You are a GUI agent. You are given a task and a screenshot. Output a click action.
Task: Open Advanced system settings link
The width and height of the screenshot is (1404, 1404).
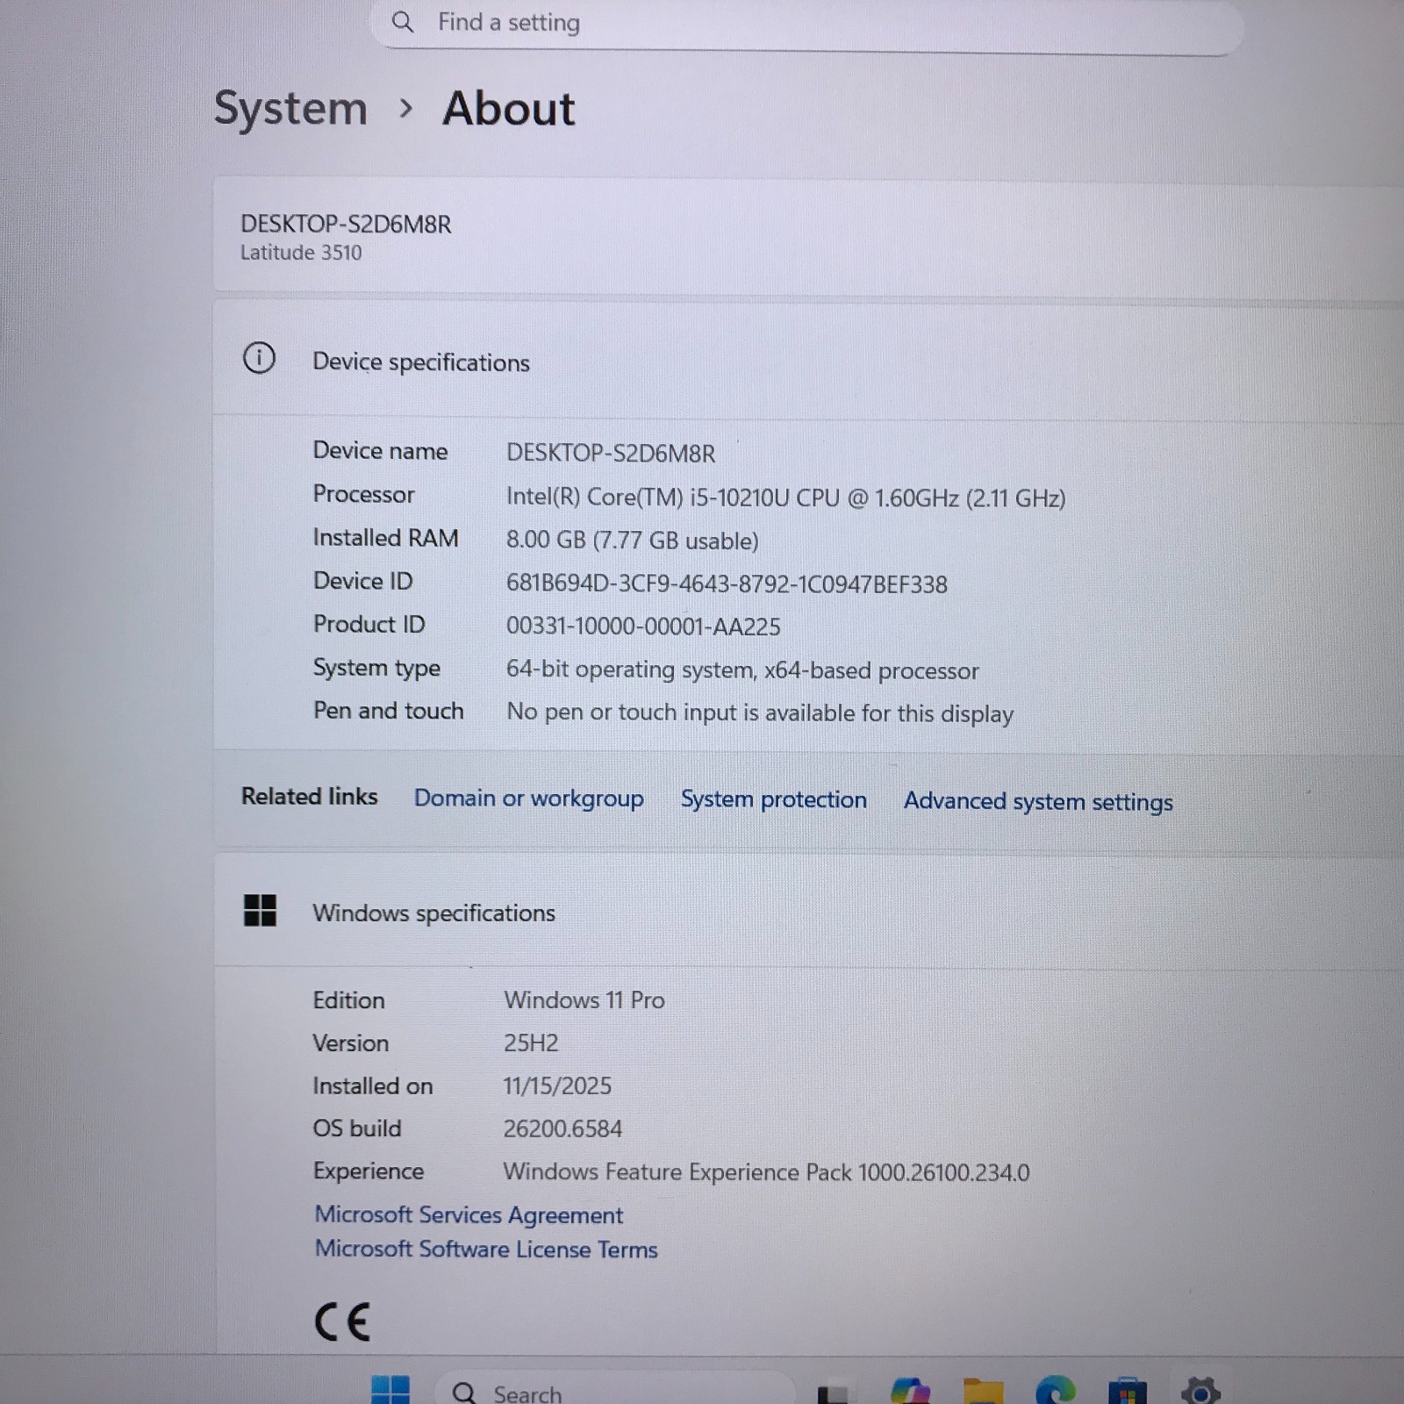tap(1038, 801)
